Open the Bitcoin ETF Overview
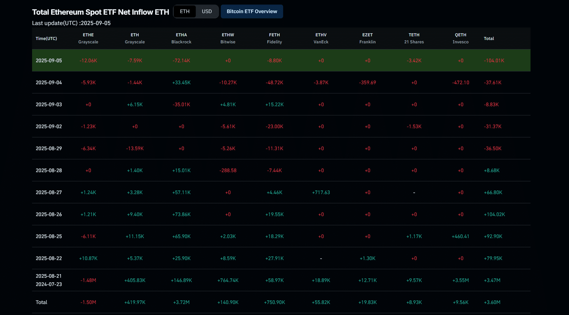Screen dimensions: 569x315 tap(252, 12)
